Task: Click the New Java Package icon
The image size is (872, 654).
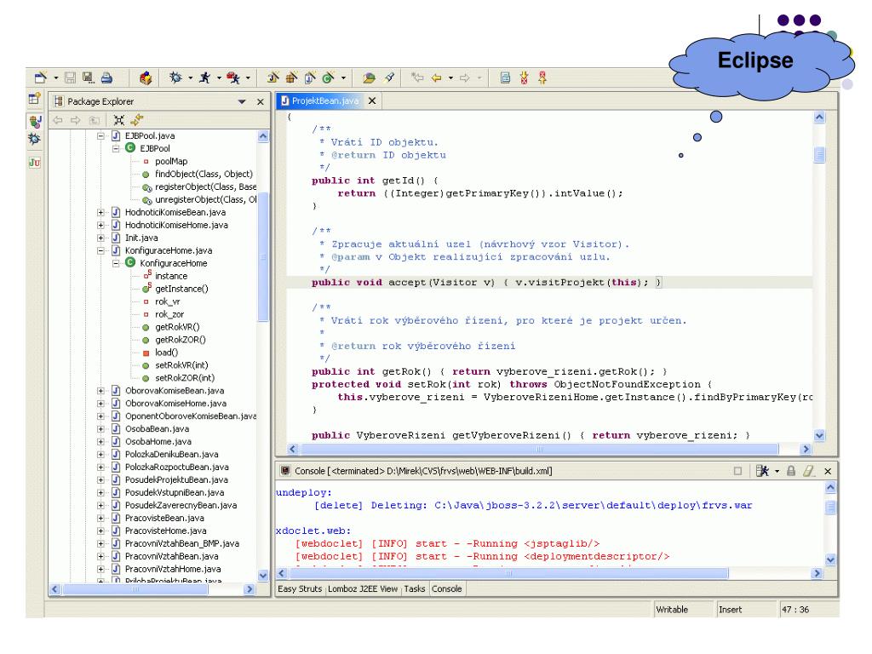Action: click(x=292, y=77)
